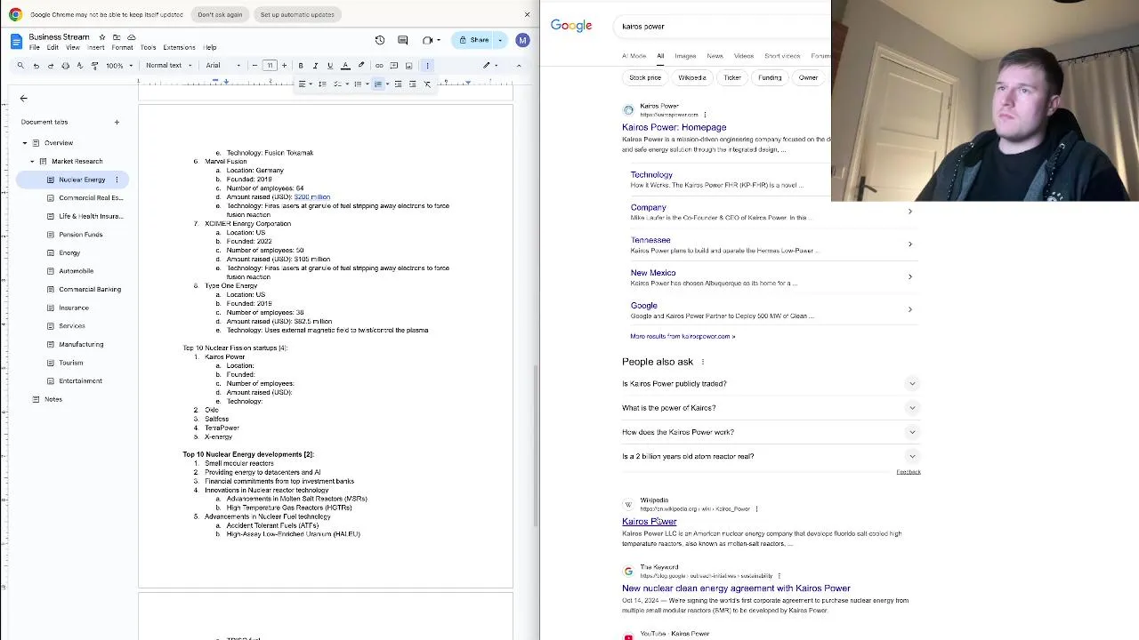The image size is (1139, 640).
Task: Toggle the bulleted list button
Action: tap(359, 84)
